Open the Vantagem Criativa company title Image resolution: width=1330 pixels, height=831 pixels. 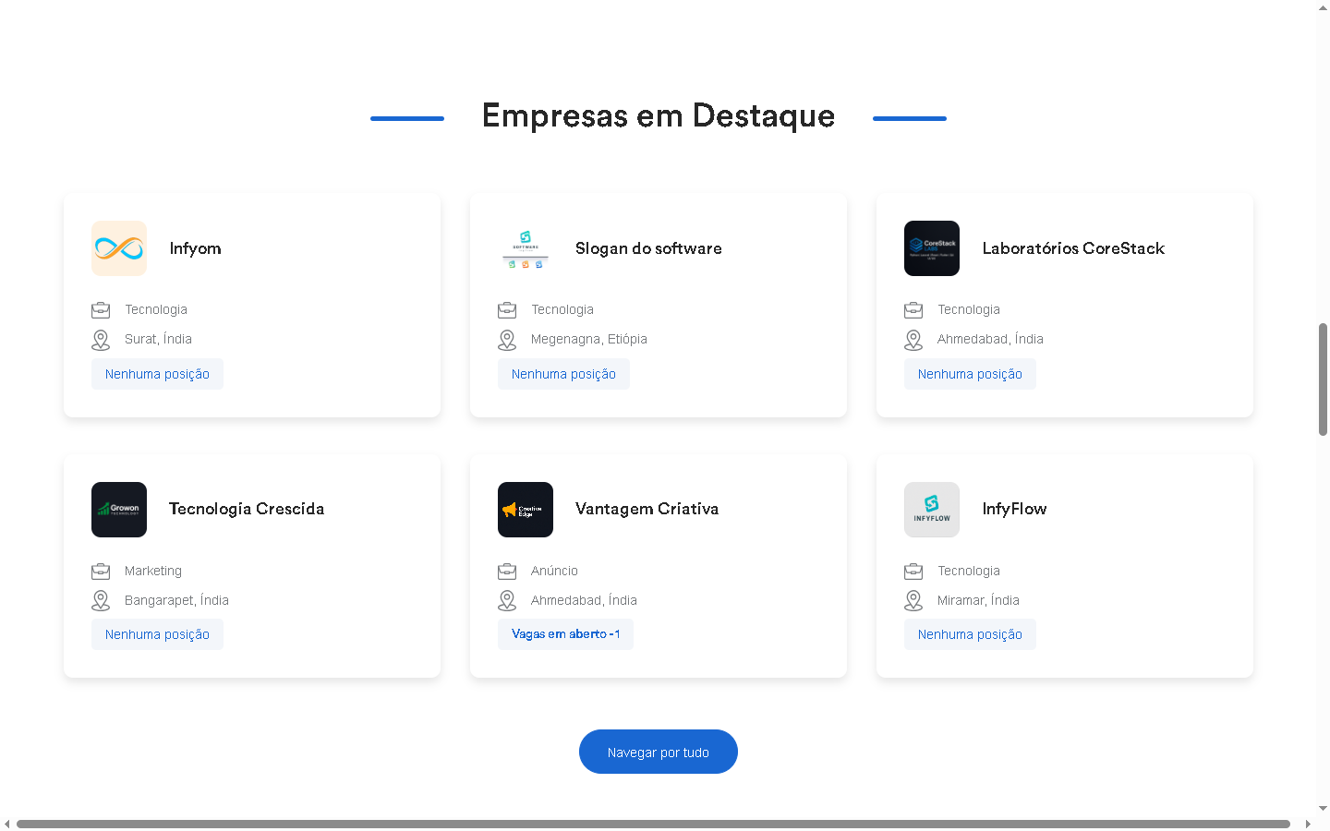tap(647, 509)
